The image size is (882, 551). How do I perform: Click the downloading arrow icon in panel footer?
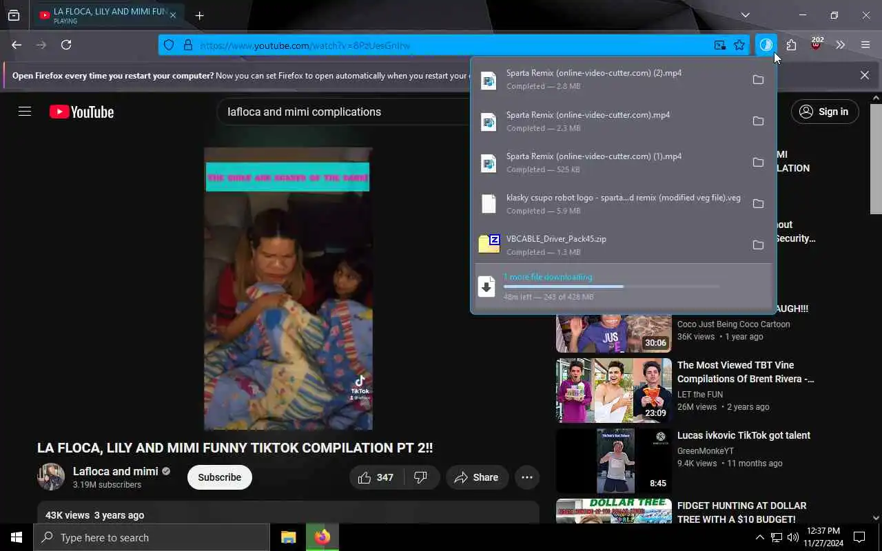[486, 287]
